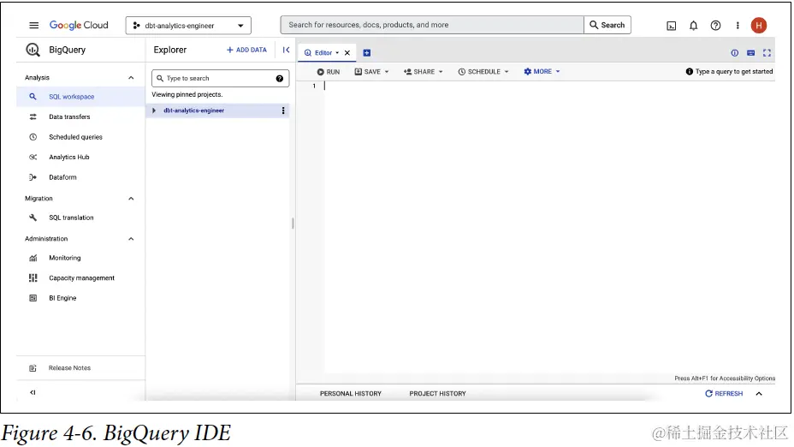
Task: Click the SQL translation wrench icon
Action: click(33, 218)
